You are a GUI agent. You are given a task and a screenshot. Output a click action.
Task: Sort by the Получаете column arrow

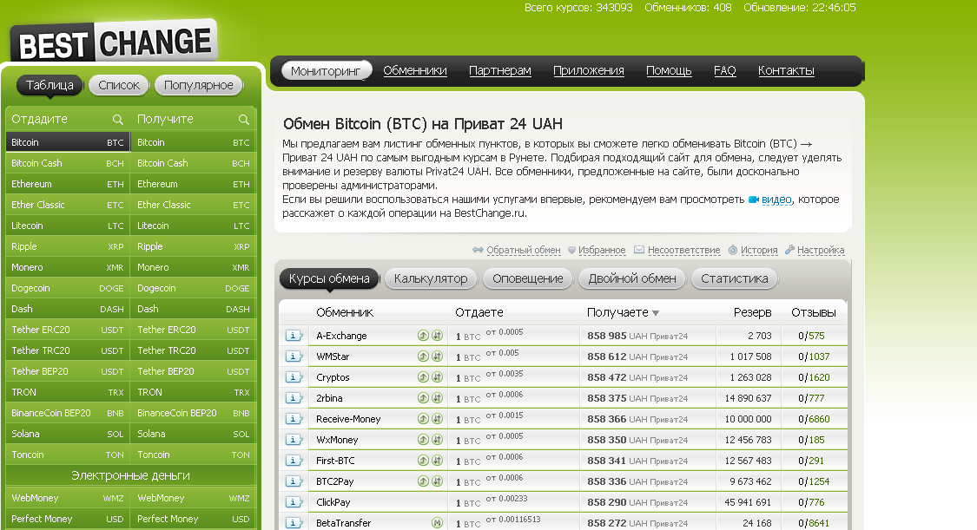click(x=656, y=313)
